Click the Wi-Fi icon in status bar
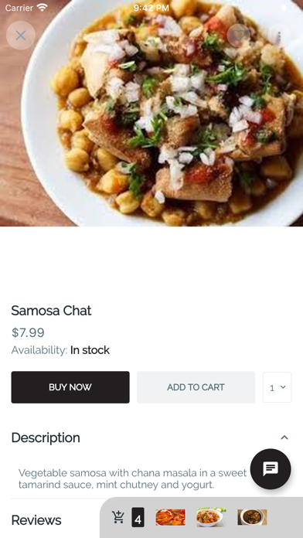 [x=43, y=8]
